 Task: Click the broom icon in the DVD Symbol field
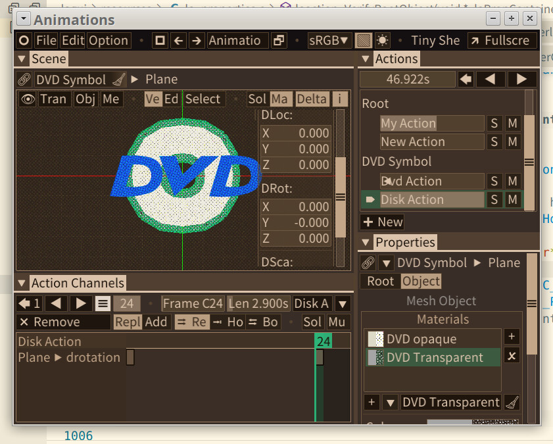point(119,80)
